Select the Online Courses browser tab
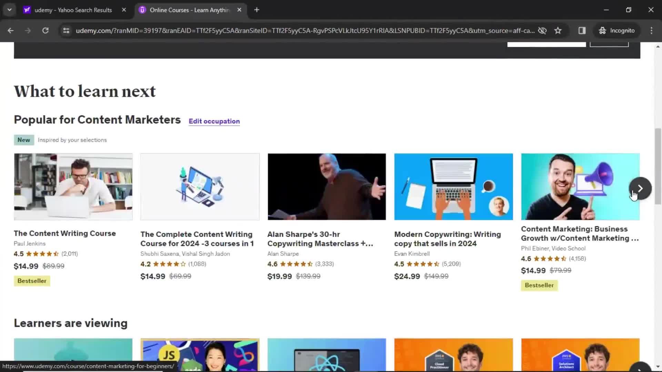This screenshot has height=372, width=662. [189, 10]
